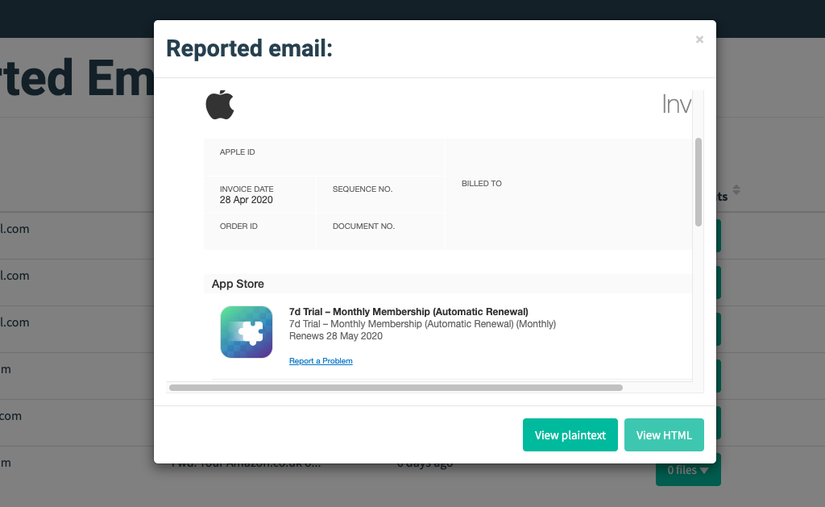The width and height of the screenshot is (825, 507).
Task: Click the App Store section header
Action: [x=236, y=284]
